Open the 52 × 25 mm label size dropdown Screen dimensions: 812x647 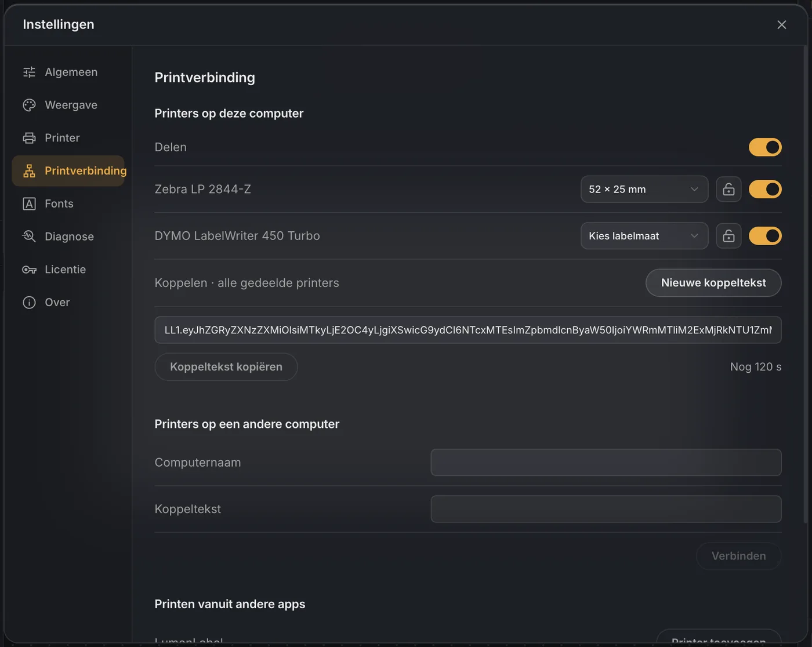click(644, 189)
